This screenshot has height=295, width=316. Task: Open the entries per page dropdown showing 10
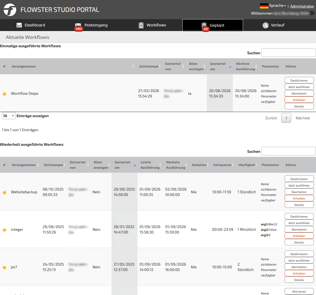click(x=9, y=116)
